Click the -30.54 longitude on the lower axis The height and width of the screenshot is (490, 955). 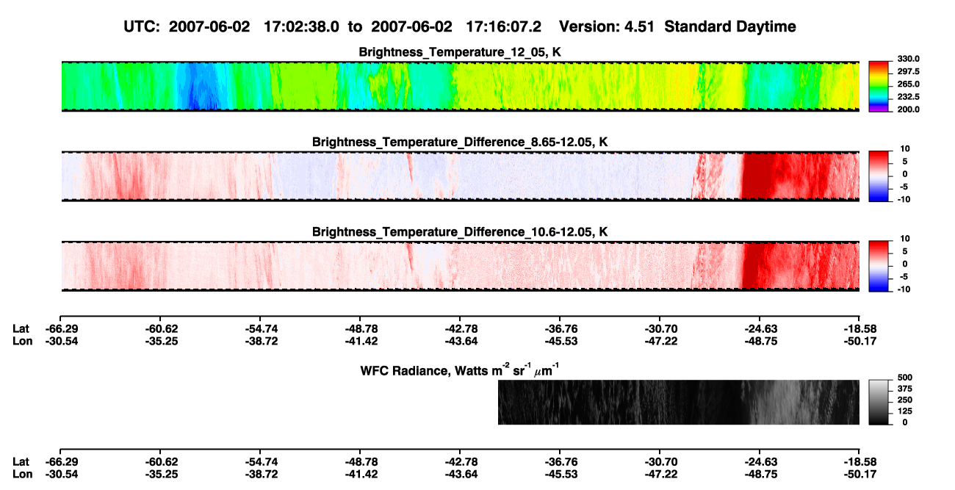click(60, 474)
